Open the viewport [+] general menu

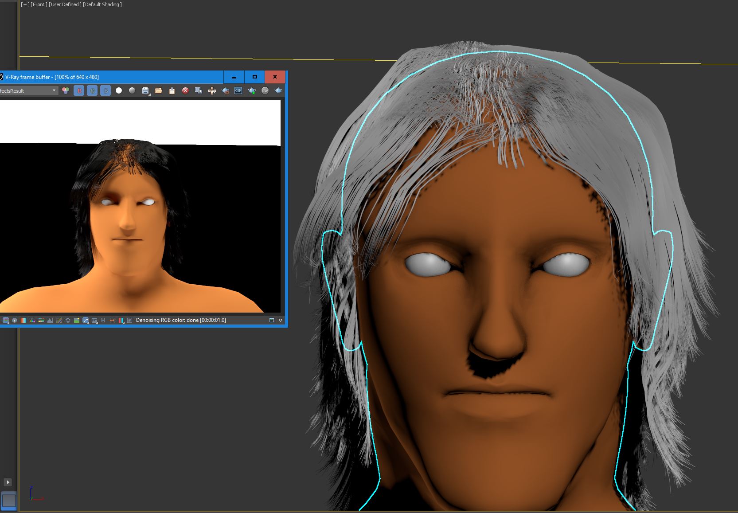pos(25,4)
